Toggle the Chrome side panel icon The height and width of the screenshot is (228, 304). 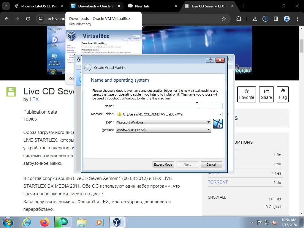(x=276, y=19)
